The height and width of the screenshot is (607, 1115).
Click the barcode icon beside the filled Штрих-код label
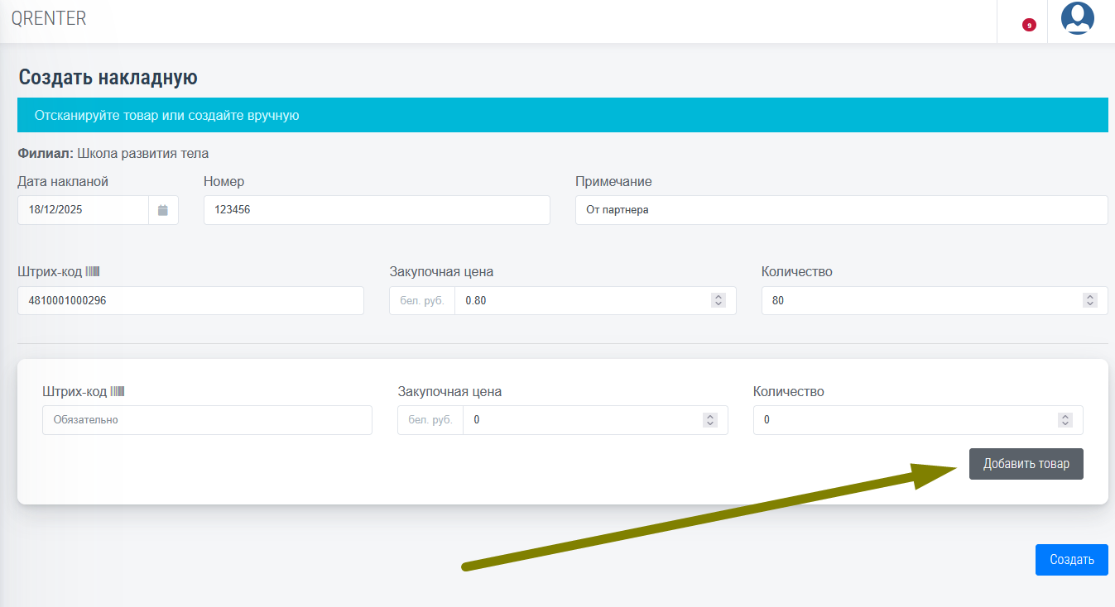[93, 271]
